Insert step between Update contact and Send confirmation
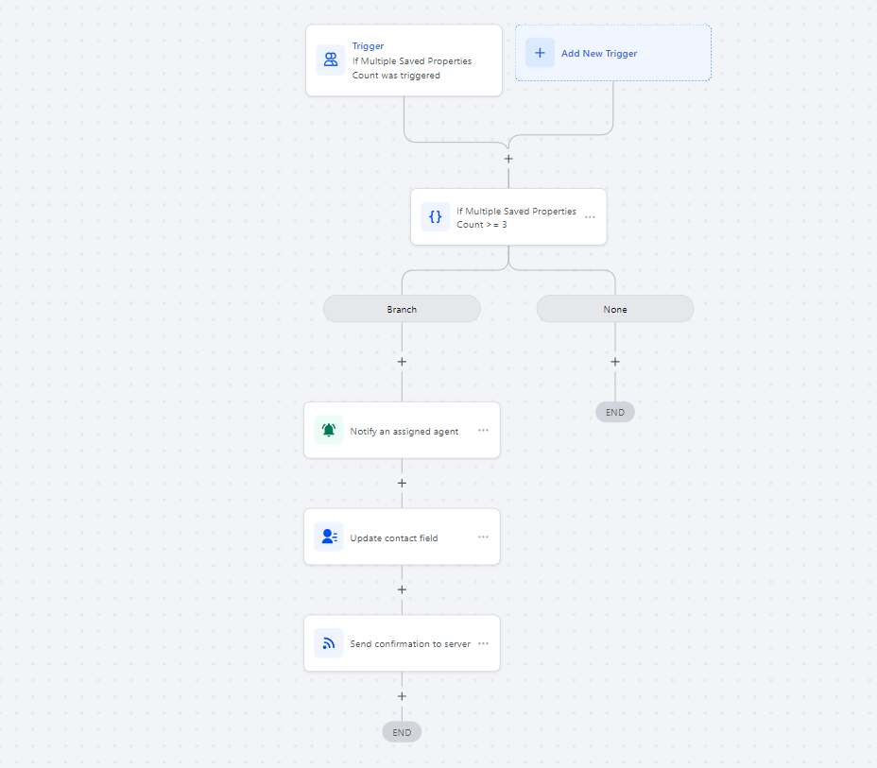877x768 pixels. (402, 589)
